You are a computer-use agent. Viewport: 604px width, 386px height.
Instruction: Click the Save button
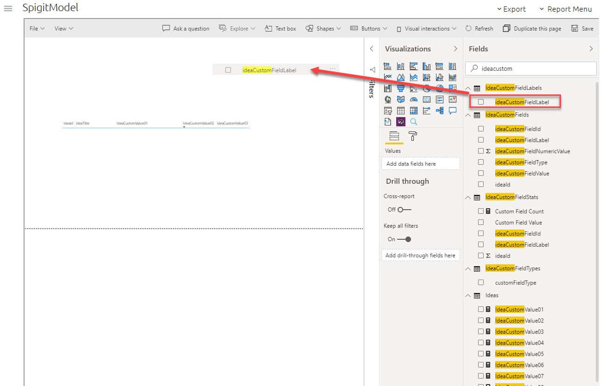pyautogui.click(x=582, y=29)
